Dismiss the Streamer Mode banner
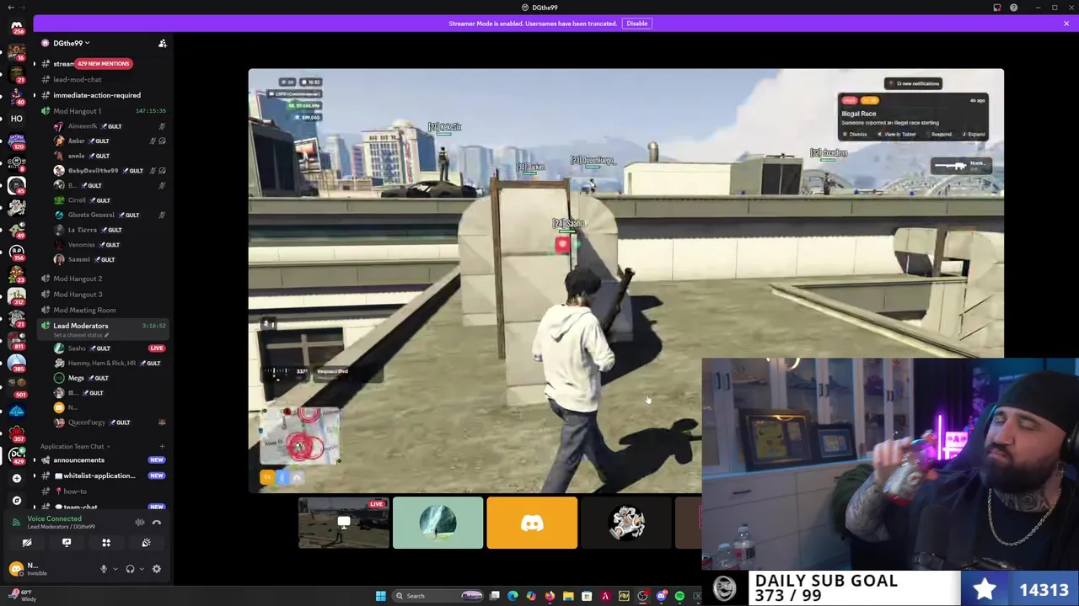Screen dimensions: 1079x606 pos(1066,24)
